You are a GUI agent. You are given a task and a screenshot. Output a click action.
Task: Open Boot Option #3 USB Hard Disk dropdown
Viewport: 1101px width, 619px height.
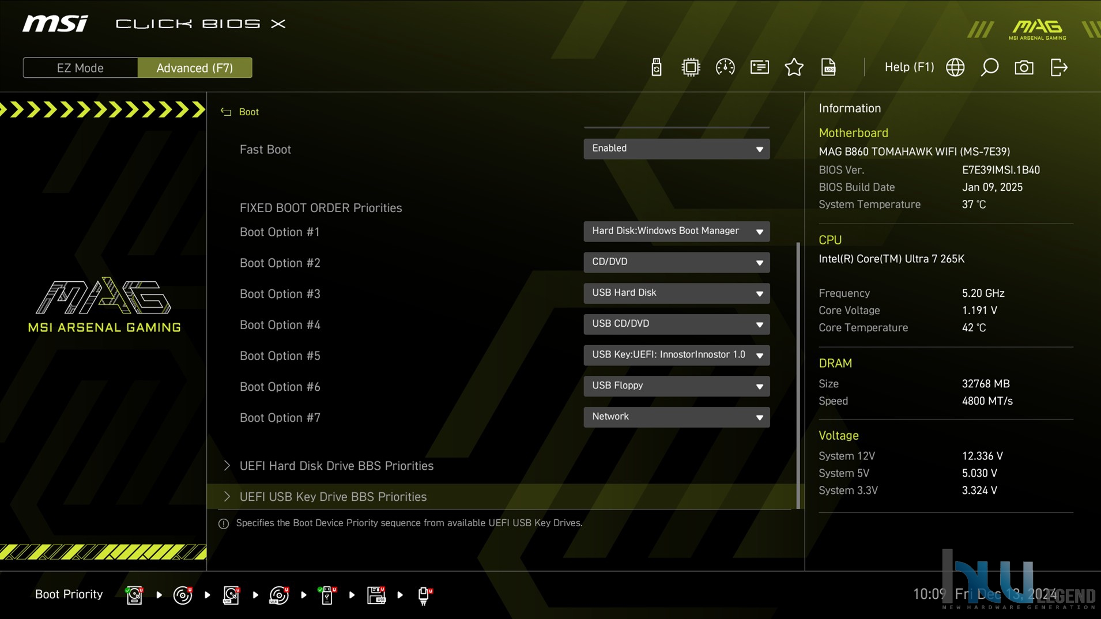click(676, 293)
